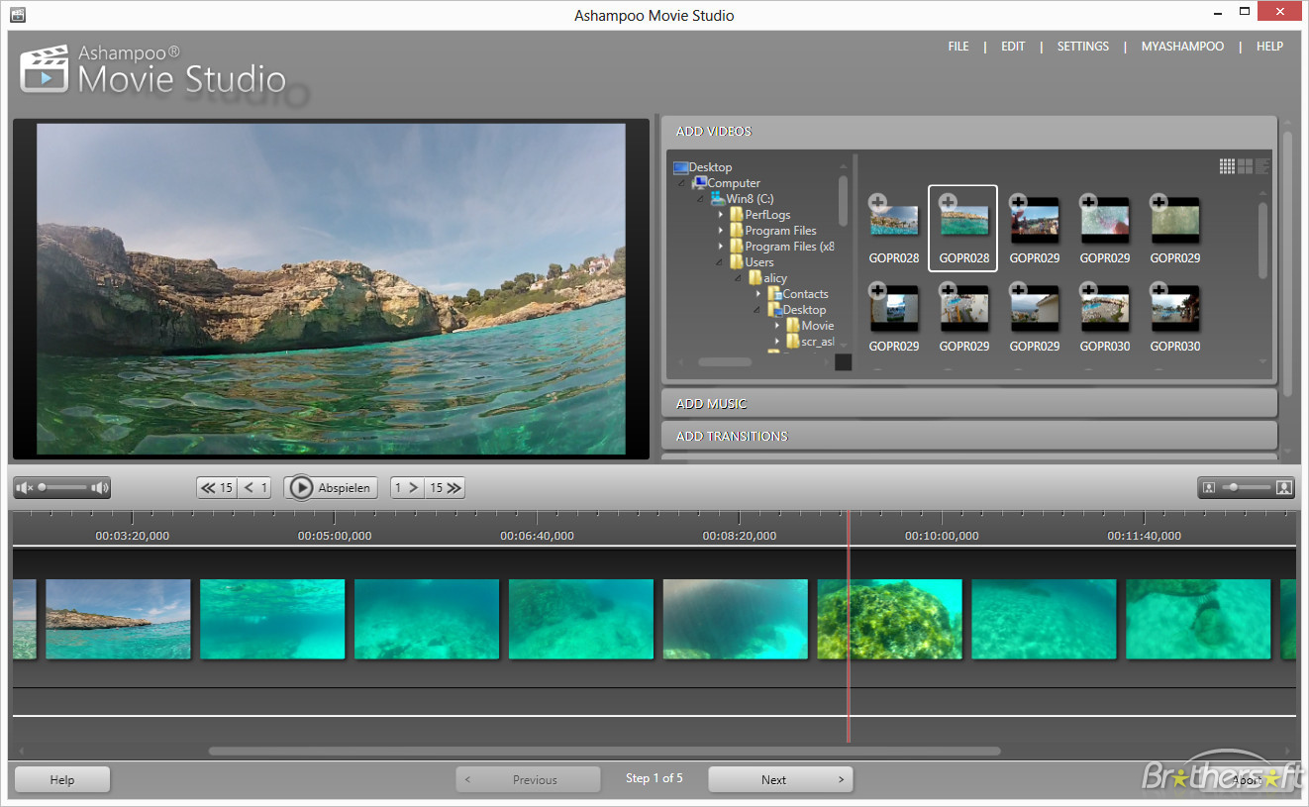Open the ADD TRANSITIONS panel
Viewport: 1309px width, 807px height.
[732, 436]
